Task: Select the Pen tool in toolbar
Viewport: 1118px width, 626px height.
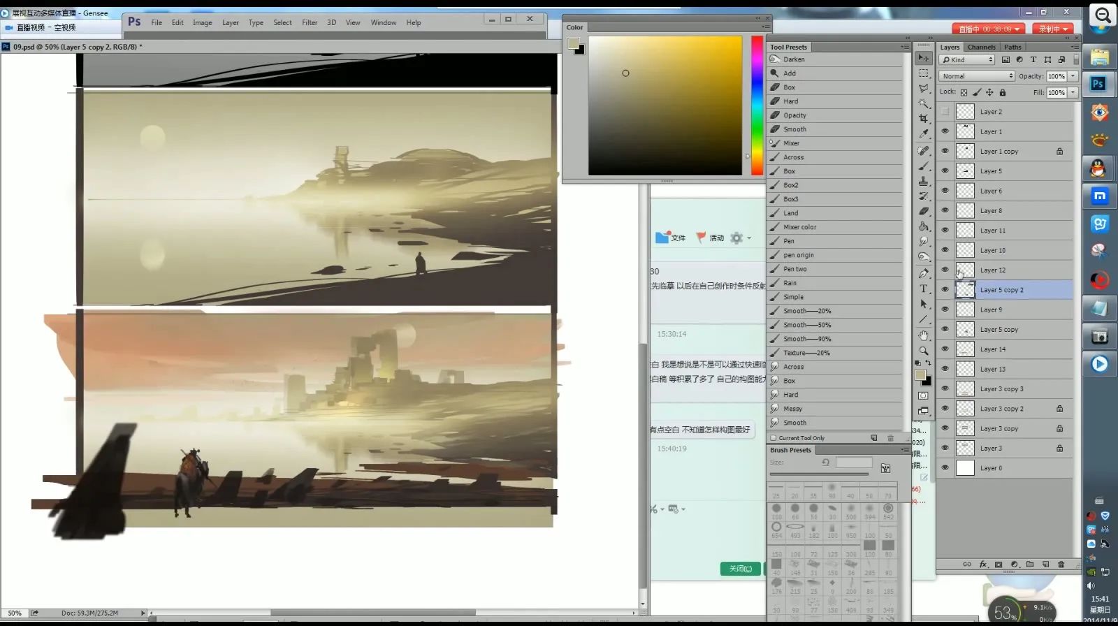Action: point(923,273)
